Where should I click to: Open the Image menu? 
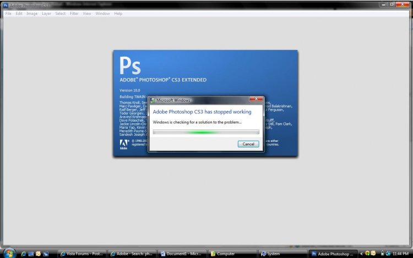pos(32,13)
